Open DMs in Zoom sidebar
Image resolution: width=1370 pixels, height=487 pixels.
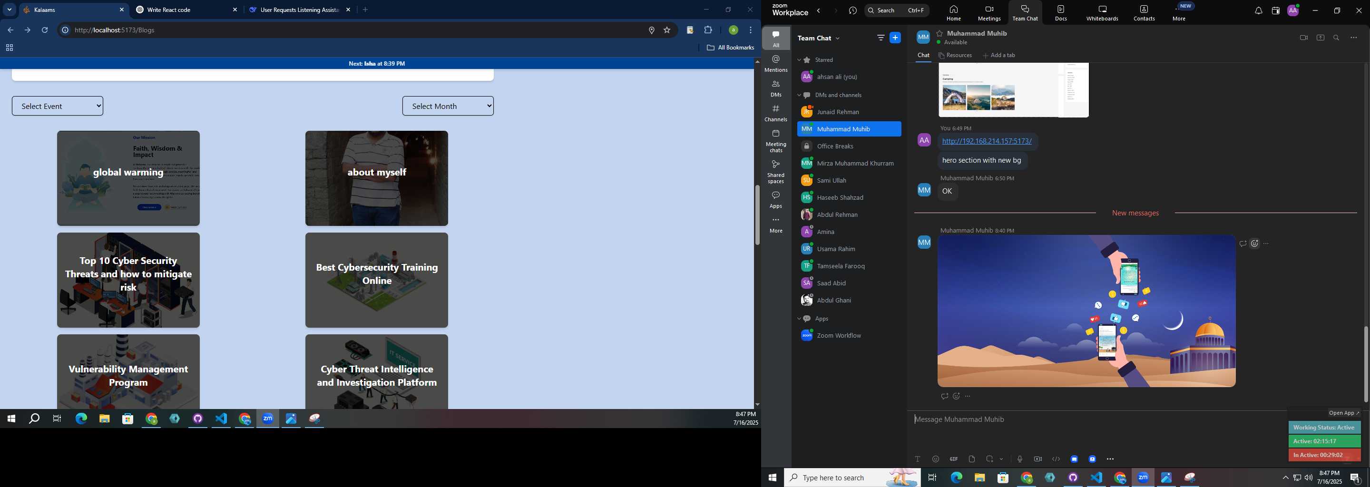[776, 88]
